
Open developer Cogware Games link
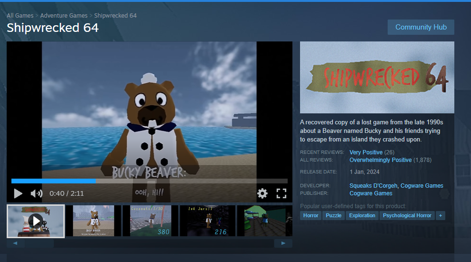(422, 186)
